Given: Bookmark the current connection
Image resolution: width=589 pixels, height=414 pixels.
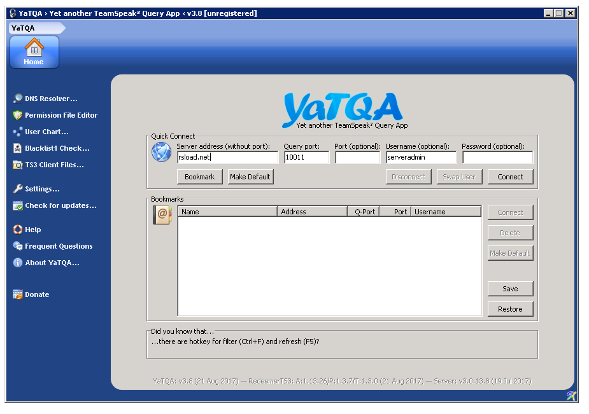Looking at the screenshot, I should pyautogui.click(x=199, y=177).
